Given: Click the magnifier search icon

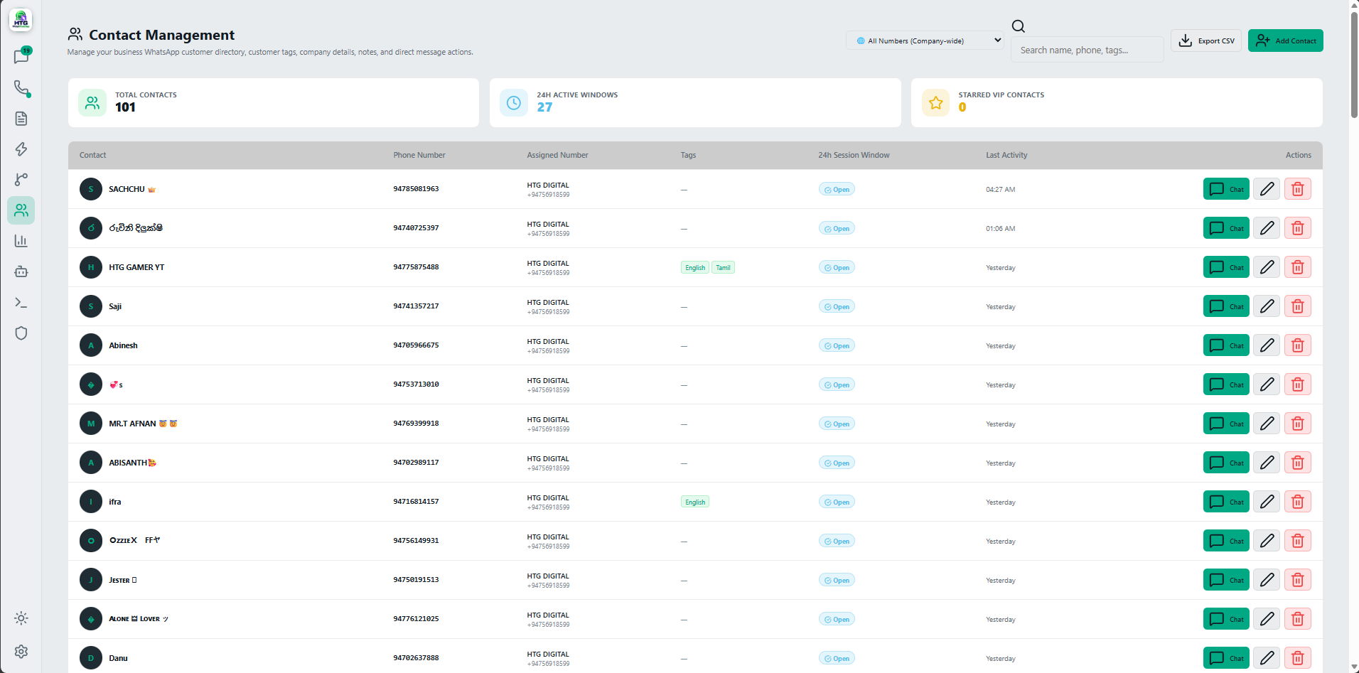Looking at the screenshot, I should (1019, 26).
